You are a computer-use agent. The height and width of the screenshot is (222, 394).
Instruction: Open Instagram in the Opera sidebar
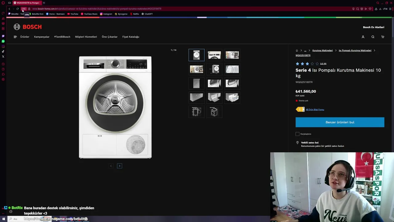coord(3,46)
